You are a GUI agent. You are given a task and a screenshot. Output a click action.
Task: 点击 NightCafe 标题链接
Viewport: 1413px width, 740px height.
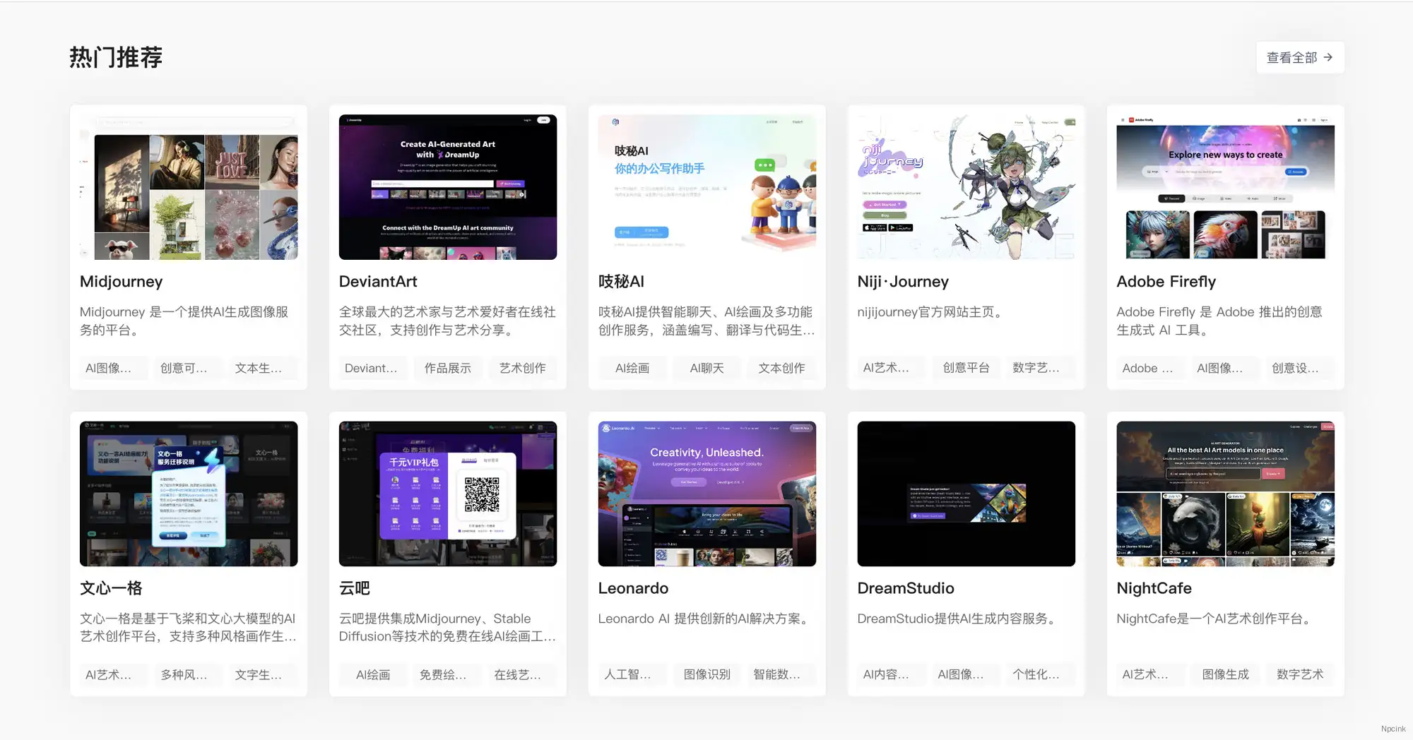pyautogui.click(x=1154, y=587)
